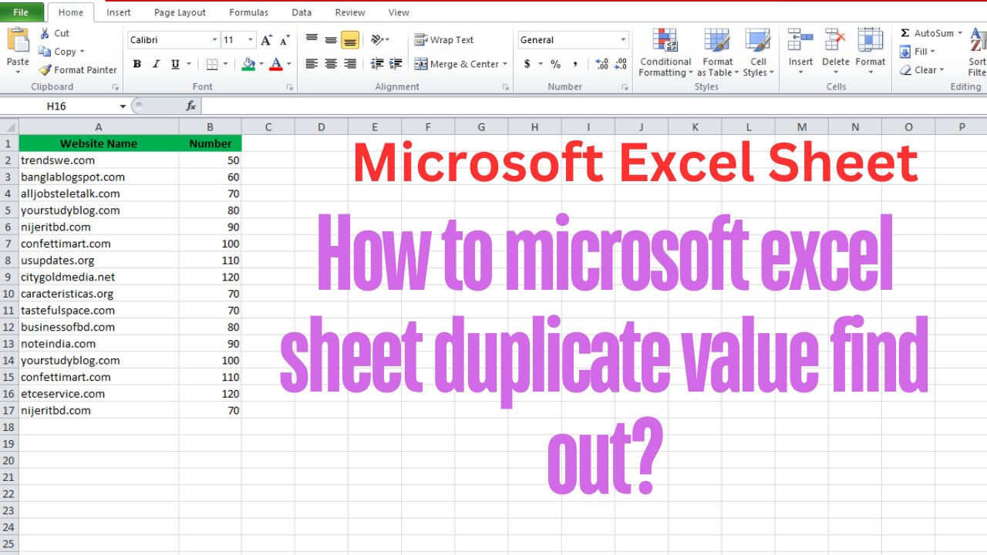Click the formula bar input
The width and height of the screenshot is (987, 555).
coord(594,106)
